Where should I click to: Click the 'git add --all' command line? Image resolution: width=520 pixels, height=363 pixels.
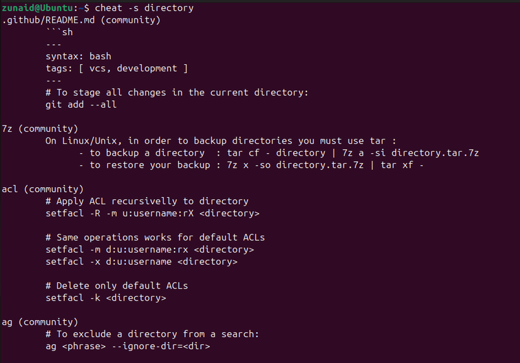pos(81,105)
